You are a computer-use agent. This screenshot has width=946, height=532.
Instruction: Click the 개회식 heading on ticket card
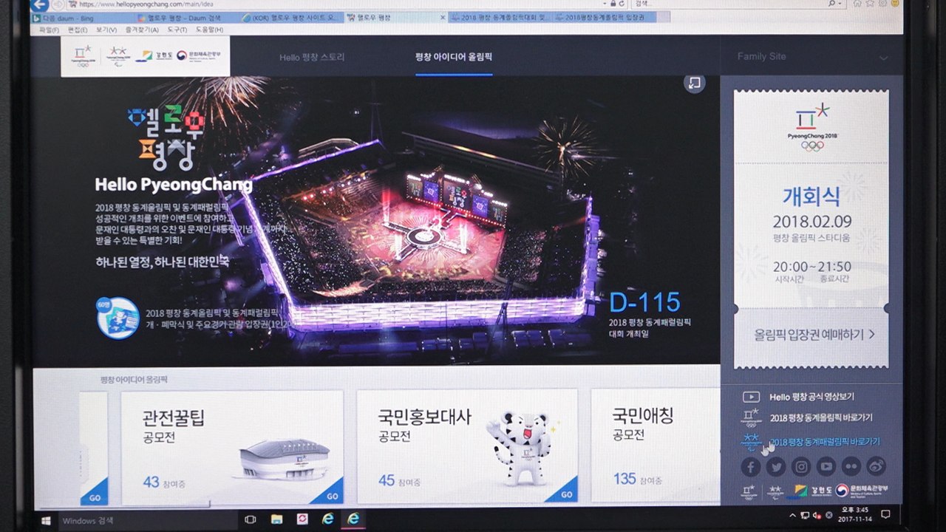(811, 197)
